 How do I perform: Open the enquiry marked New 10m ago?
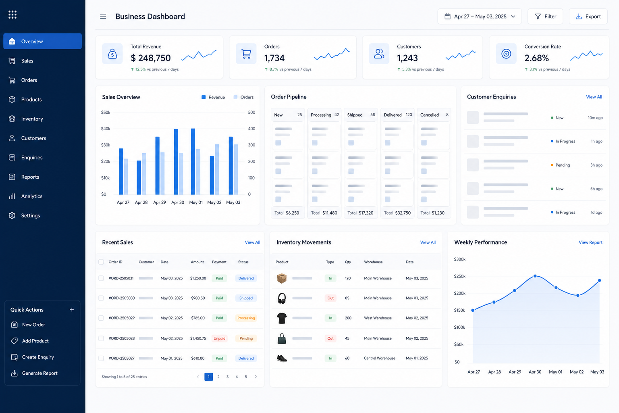(x=535, y=118)
